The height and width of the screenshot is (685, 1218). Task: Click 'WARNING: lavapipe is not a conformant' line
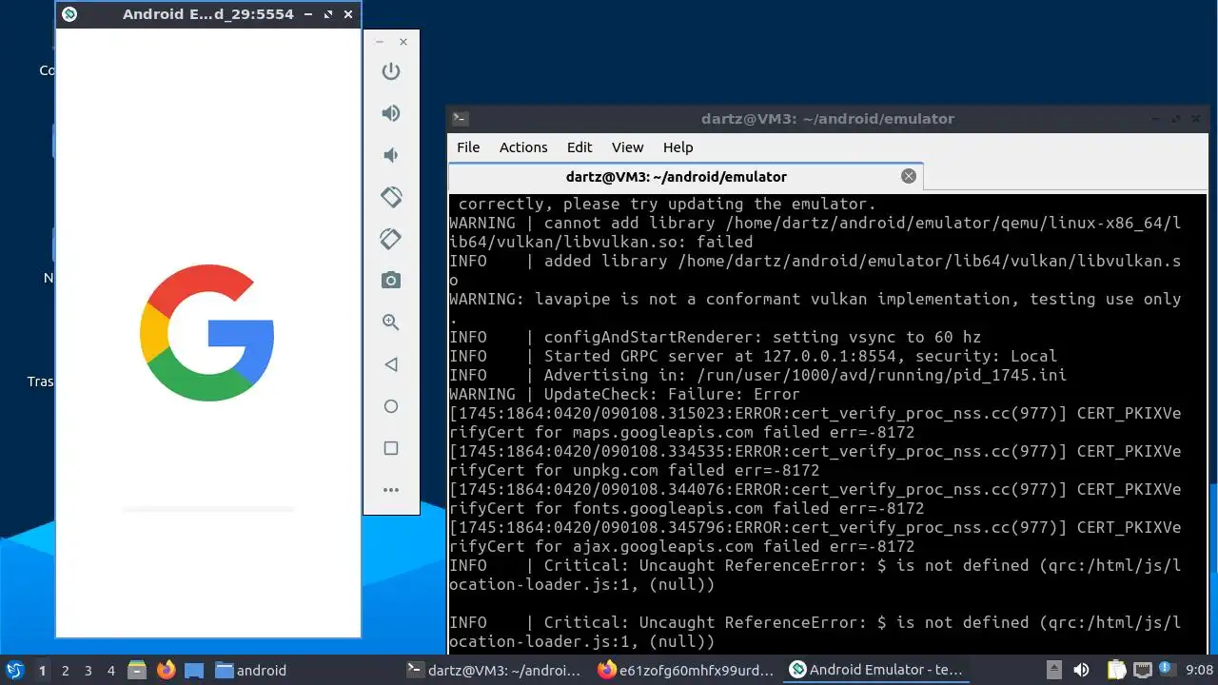click(815, 299)
